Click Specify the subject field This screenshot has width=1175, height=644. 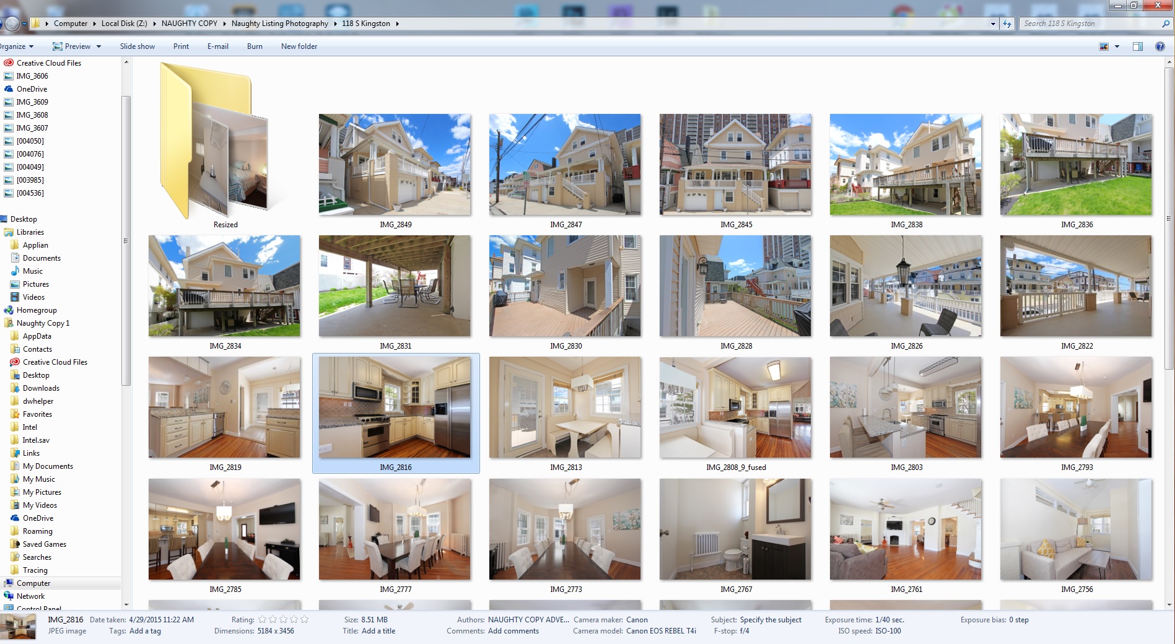(x=771, y=620)
